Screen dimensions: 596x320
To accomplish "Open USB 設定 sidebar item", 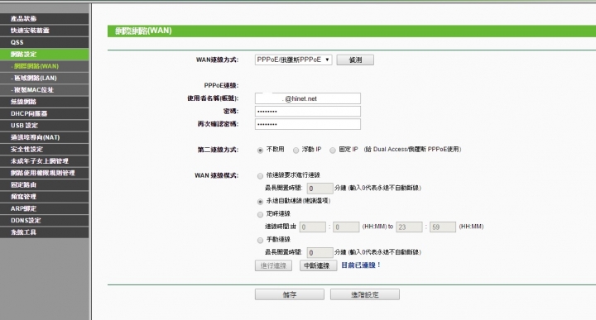I will coord(45,125).
